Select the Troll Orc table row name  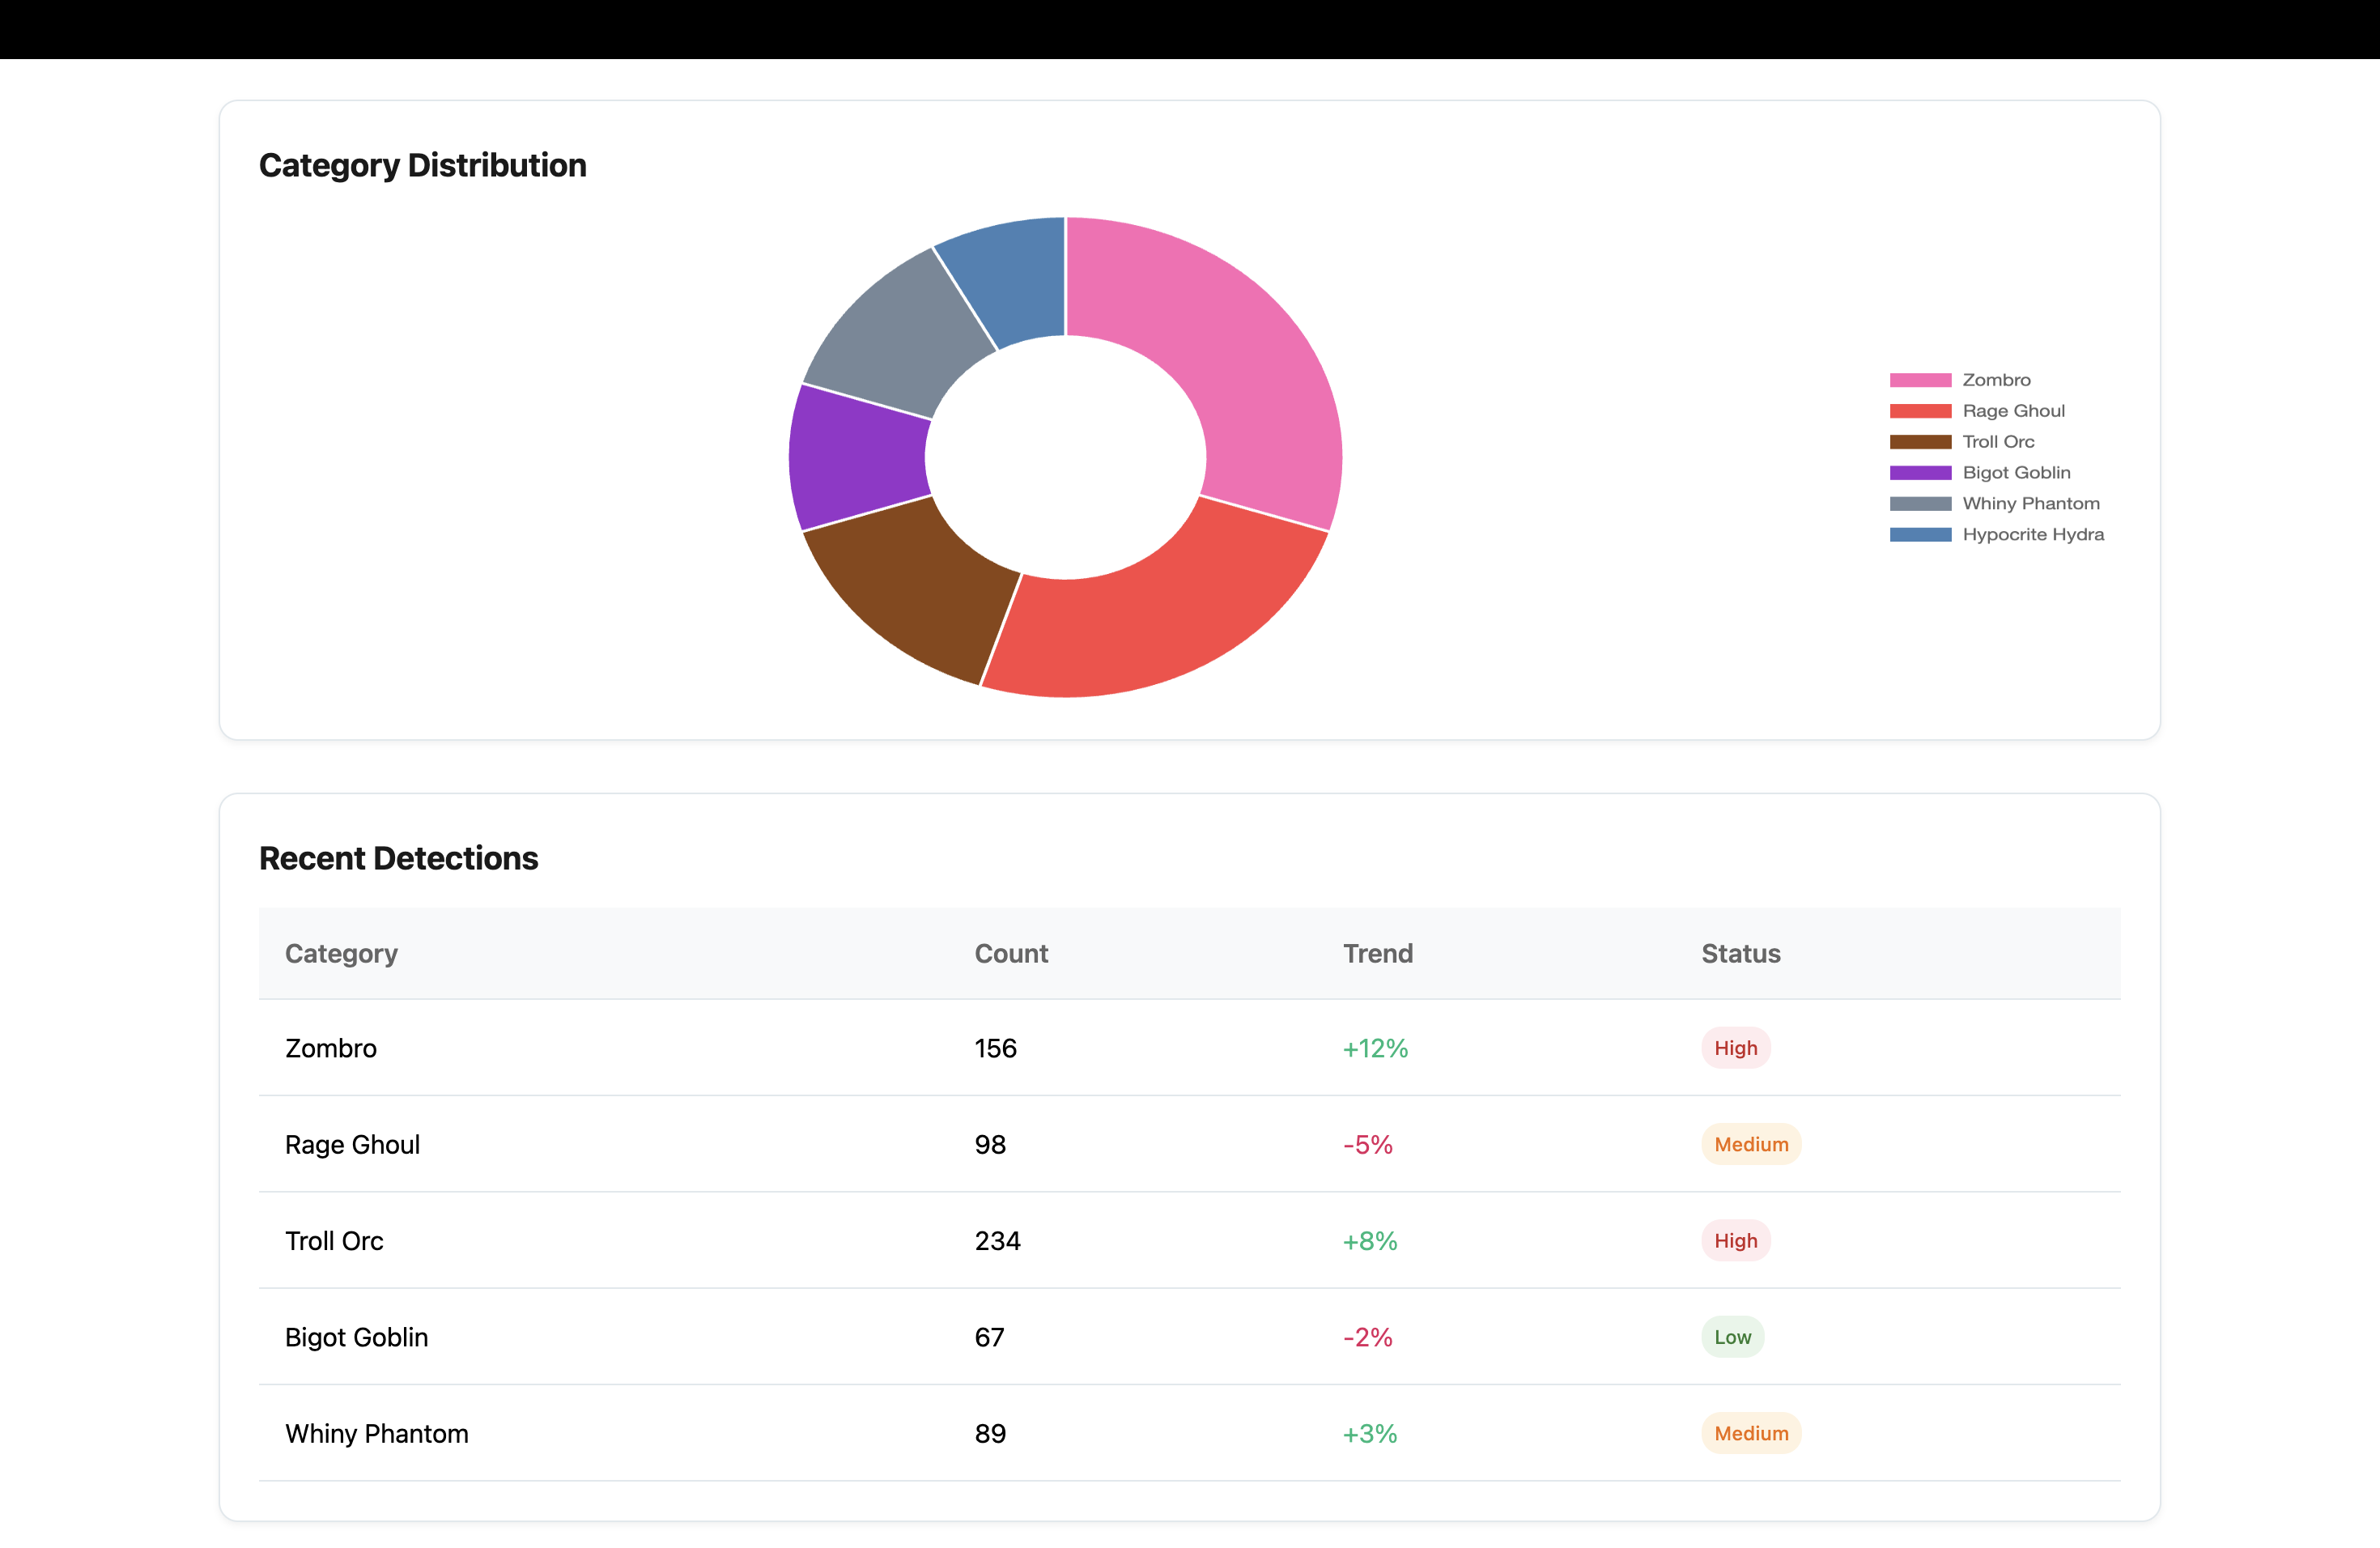[x=334, y=1241]
